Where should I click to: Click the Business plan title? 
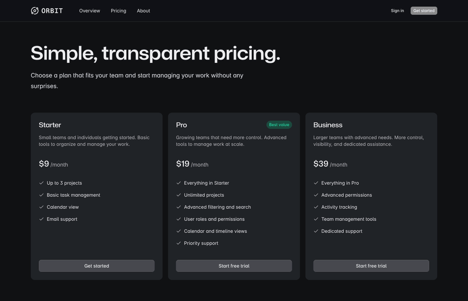(x=328, y=125)
